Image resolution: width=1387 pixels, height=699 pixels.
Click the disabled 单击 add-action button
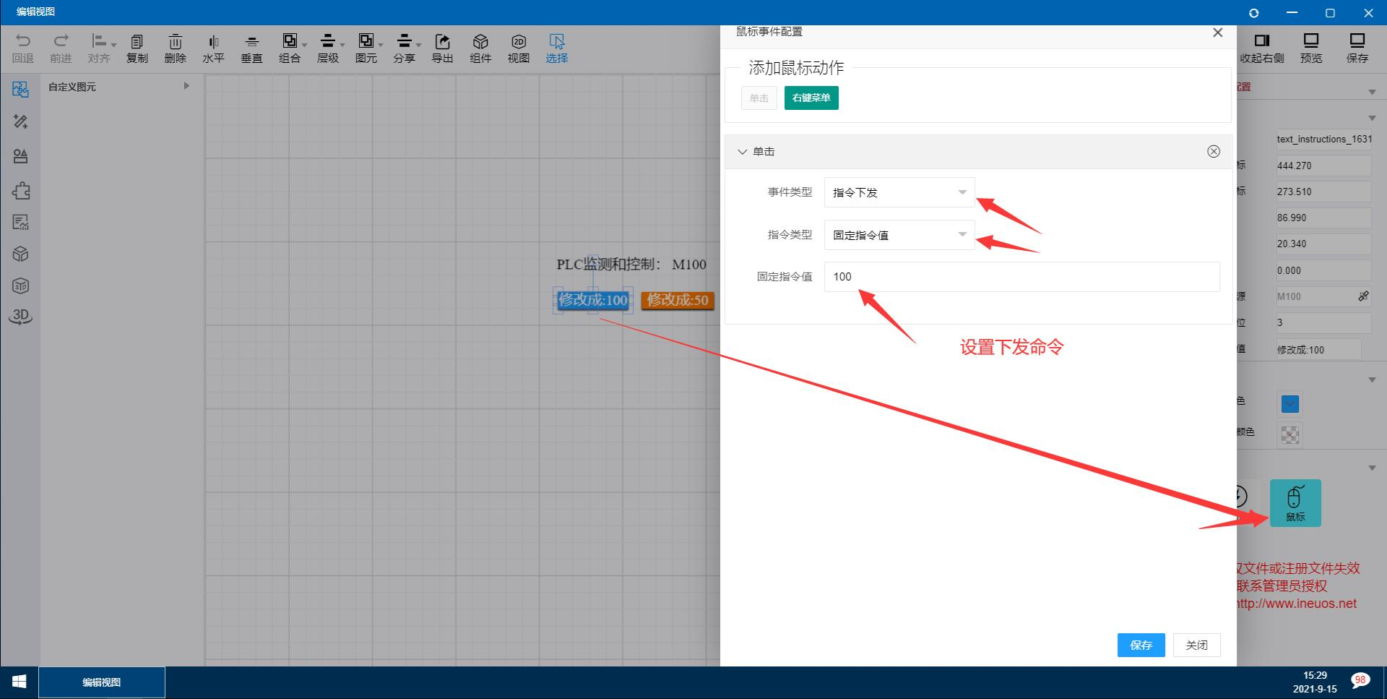(x=759, y=98)
